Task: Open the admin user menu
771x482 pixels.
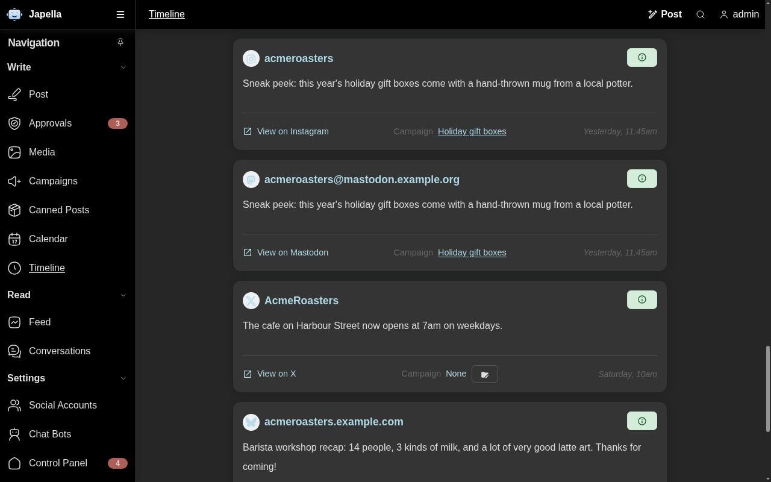Action: click(739, 14)
